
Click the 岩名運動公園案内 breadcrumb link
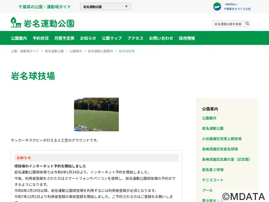[x=100, y=51]
